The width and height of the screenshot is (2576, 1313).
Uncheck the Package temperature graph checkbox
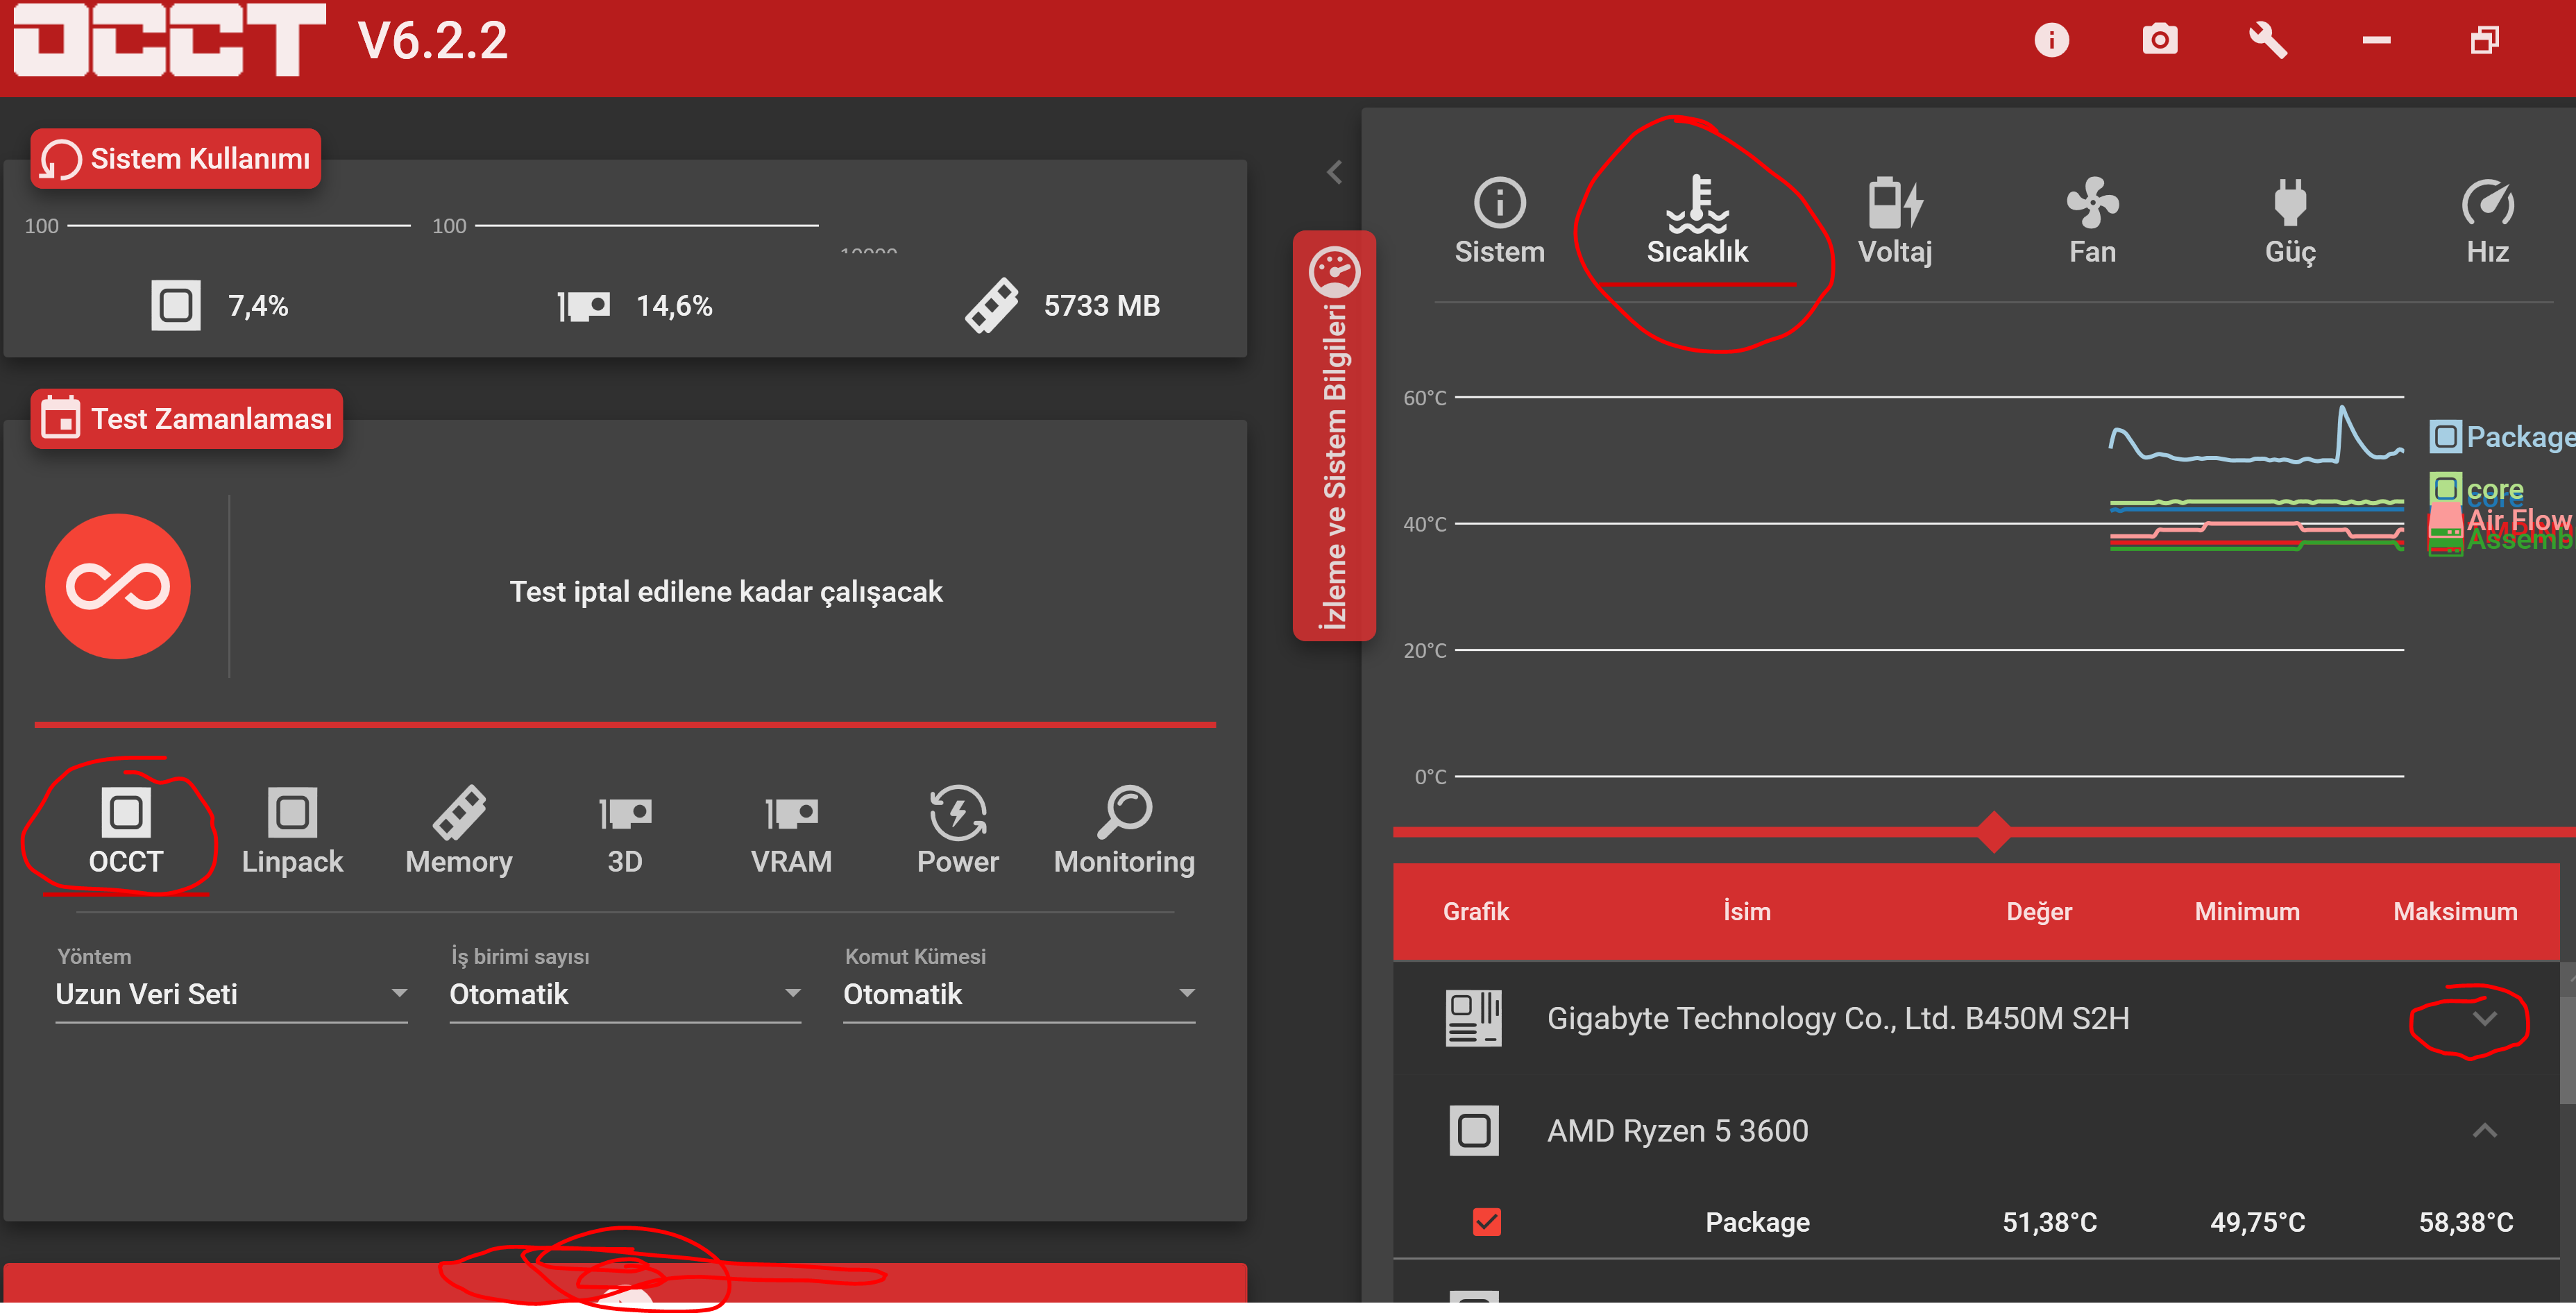[x=1486, y=1221]
